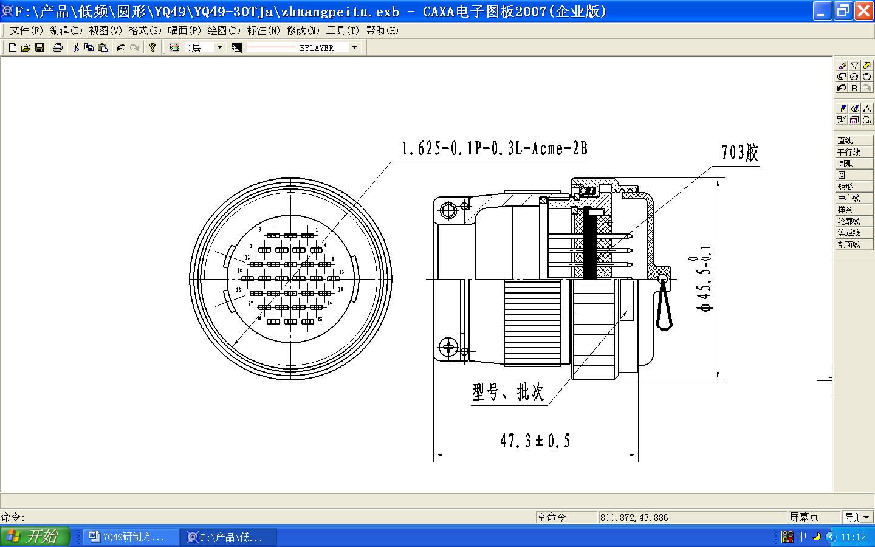Click the 平行线 parallel line button
This screenshot has height=547, width=875.
click(854, 152)
